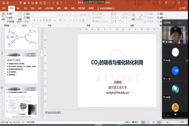Switch to the Review (审阅) tab
Image resolution: width=189 pixels, height=126 pixels.
click(59, 8)
